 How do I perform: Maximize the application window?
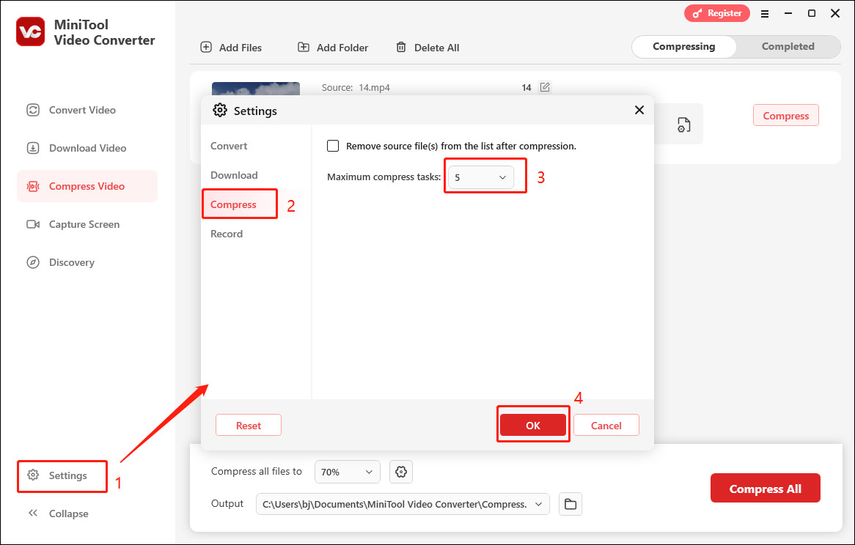[x=812, y=14]
